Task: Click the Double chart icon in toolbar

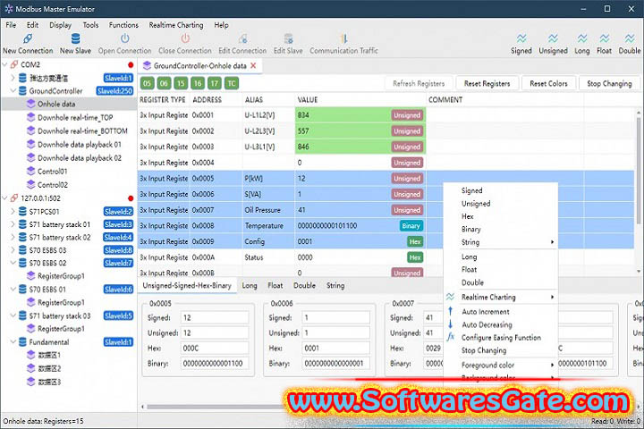Action: coord(630,38)
